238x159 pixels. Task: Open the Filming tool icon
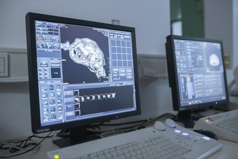44,88
